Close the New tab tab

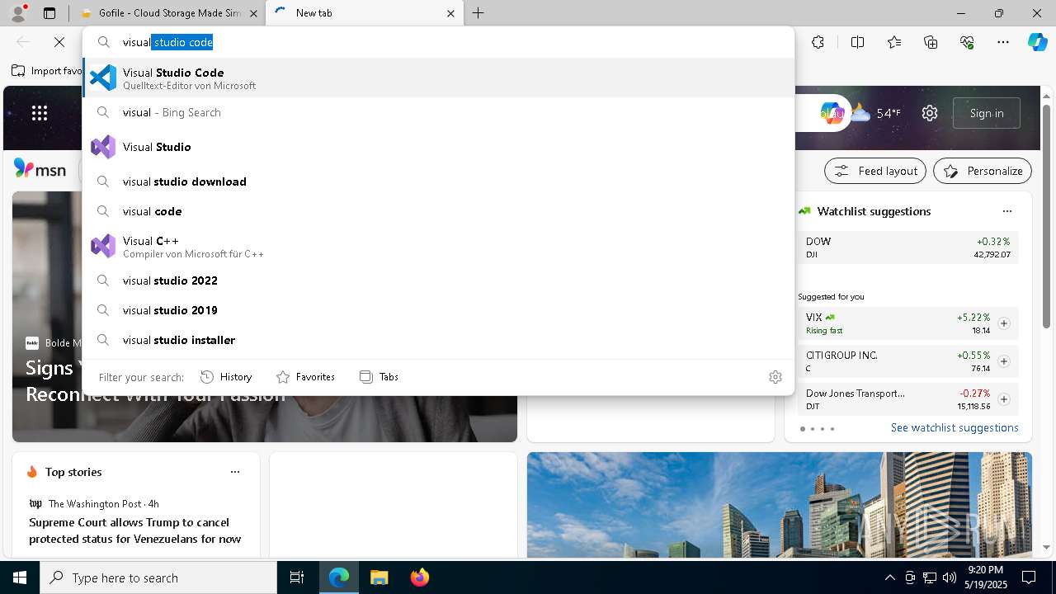[450, 13]
